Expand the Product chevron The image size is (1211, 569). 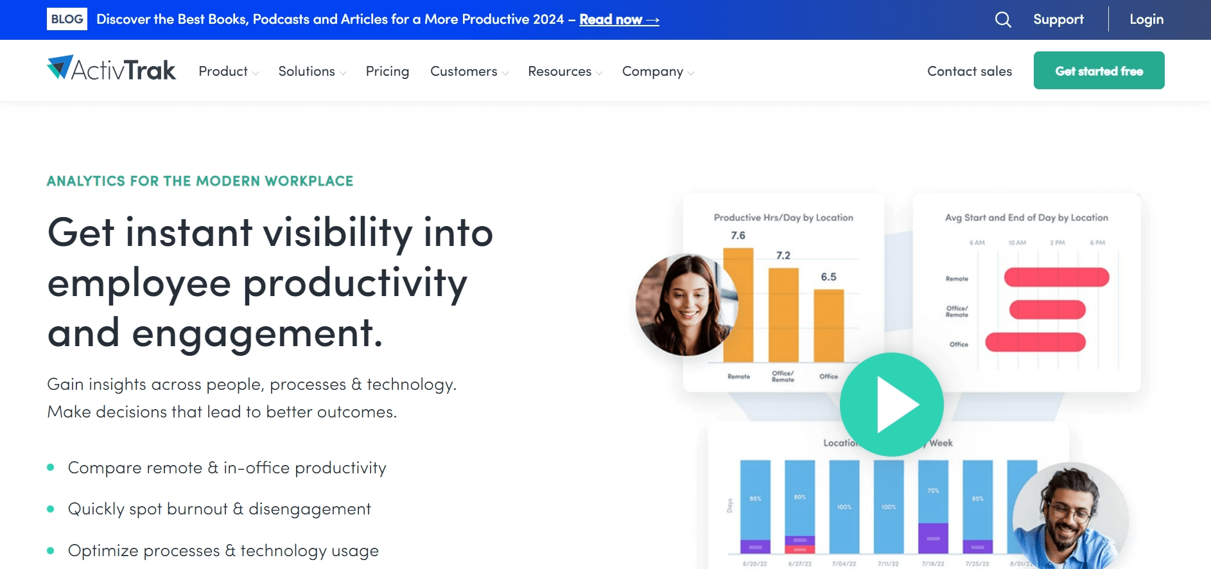point(256,73)
